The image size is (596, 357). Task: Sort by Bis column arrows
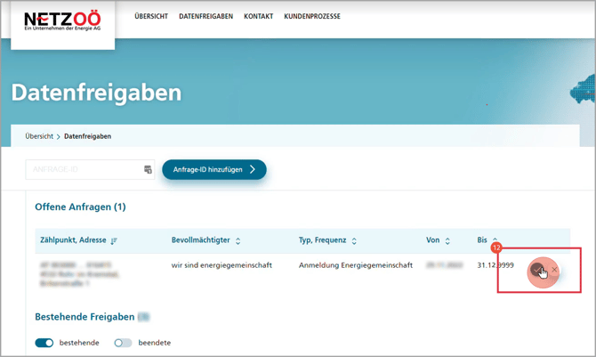[495, 241]
